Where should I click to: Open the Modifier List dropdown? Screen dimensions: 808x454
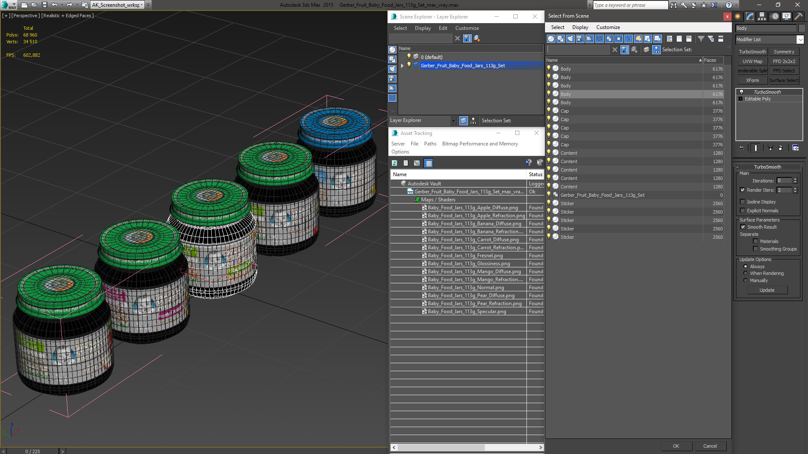[800, 40]
